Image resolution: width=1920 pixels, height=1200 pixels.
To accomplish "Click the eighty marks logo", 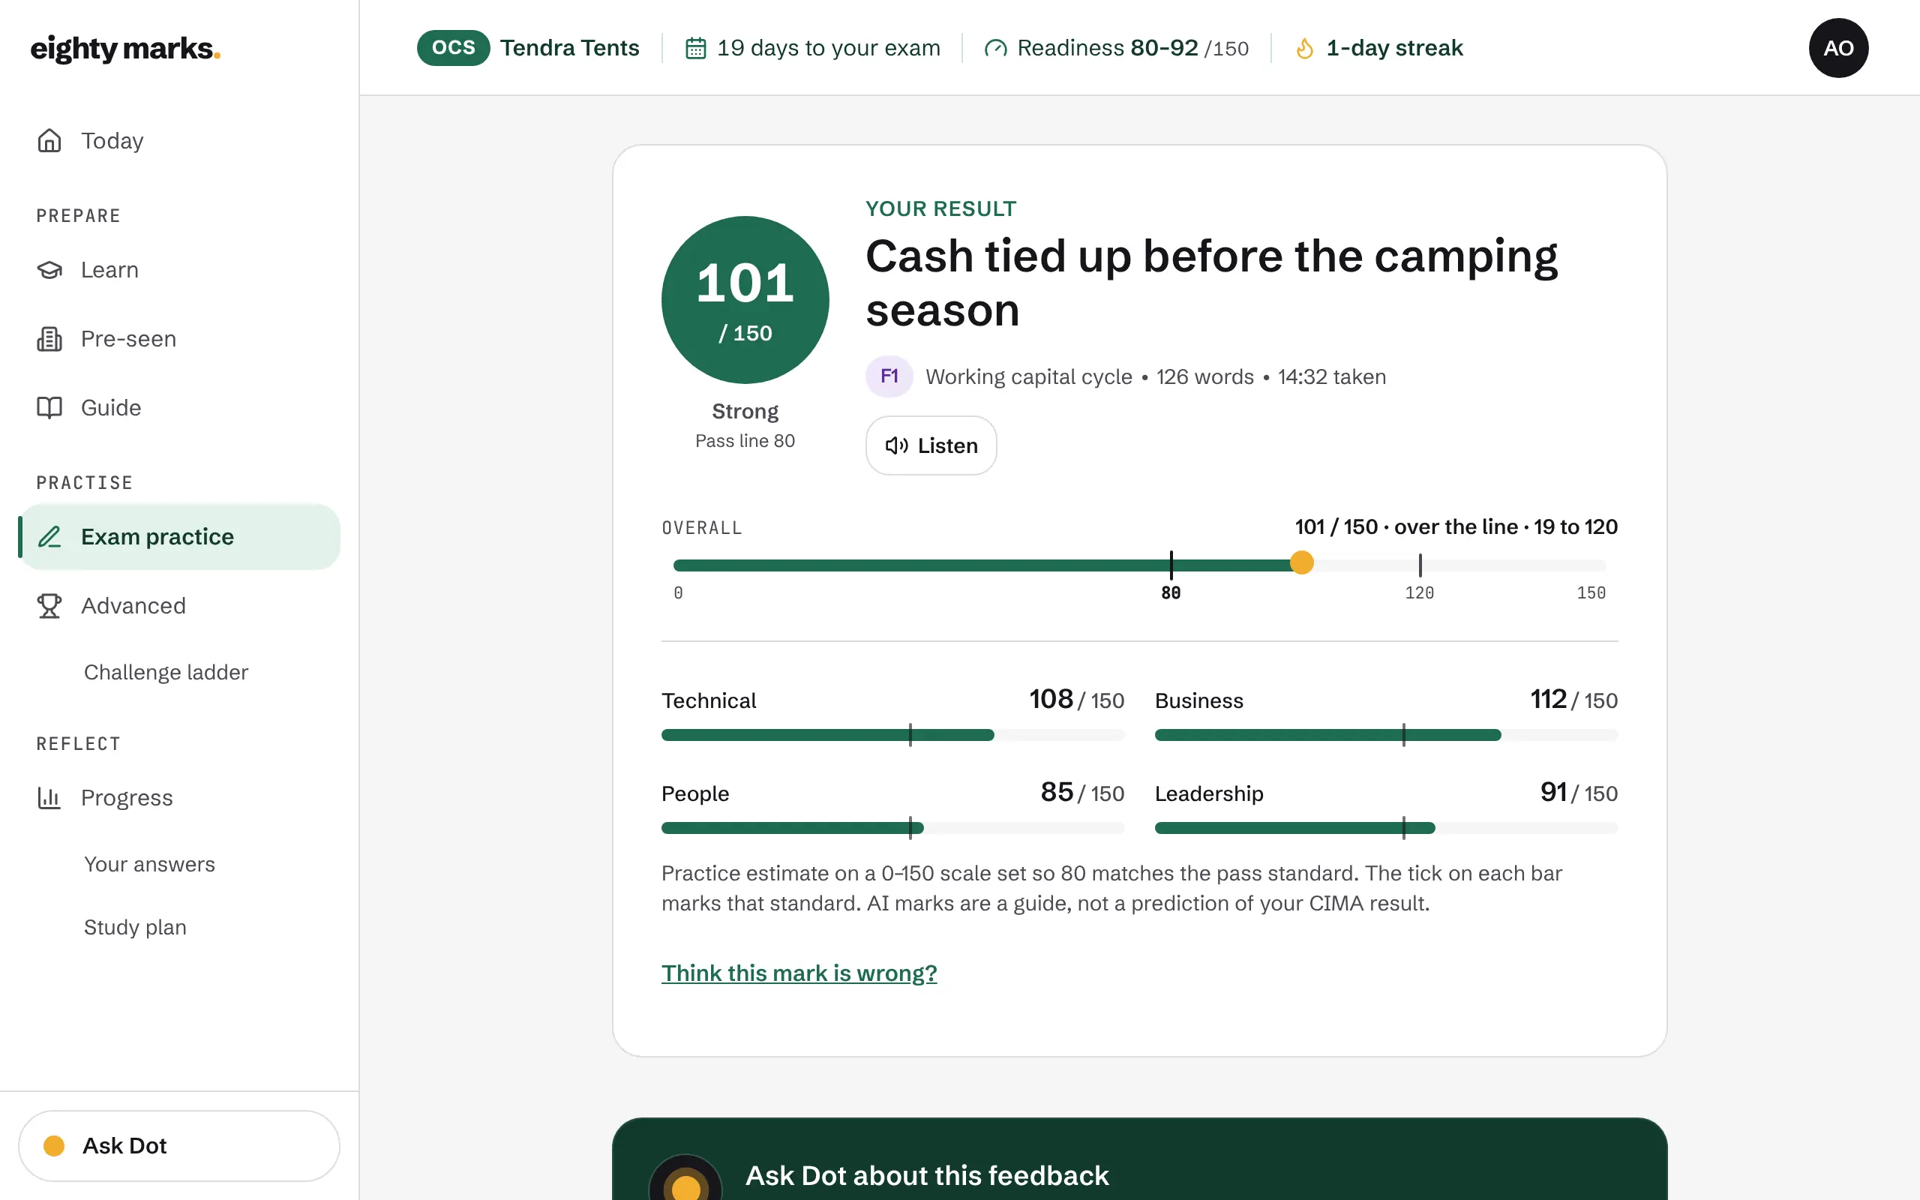I will point(125,49).
